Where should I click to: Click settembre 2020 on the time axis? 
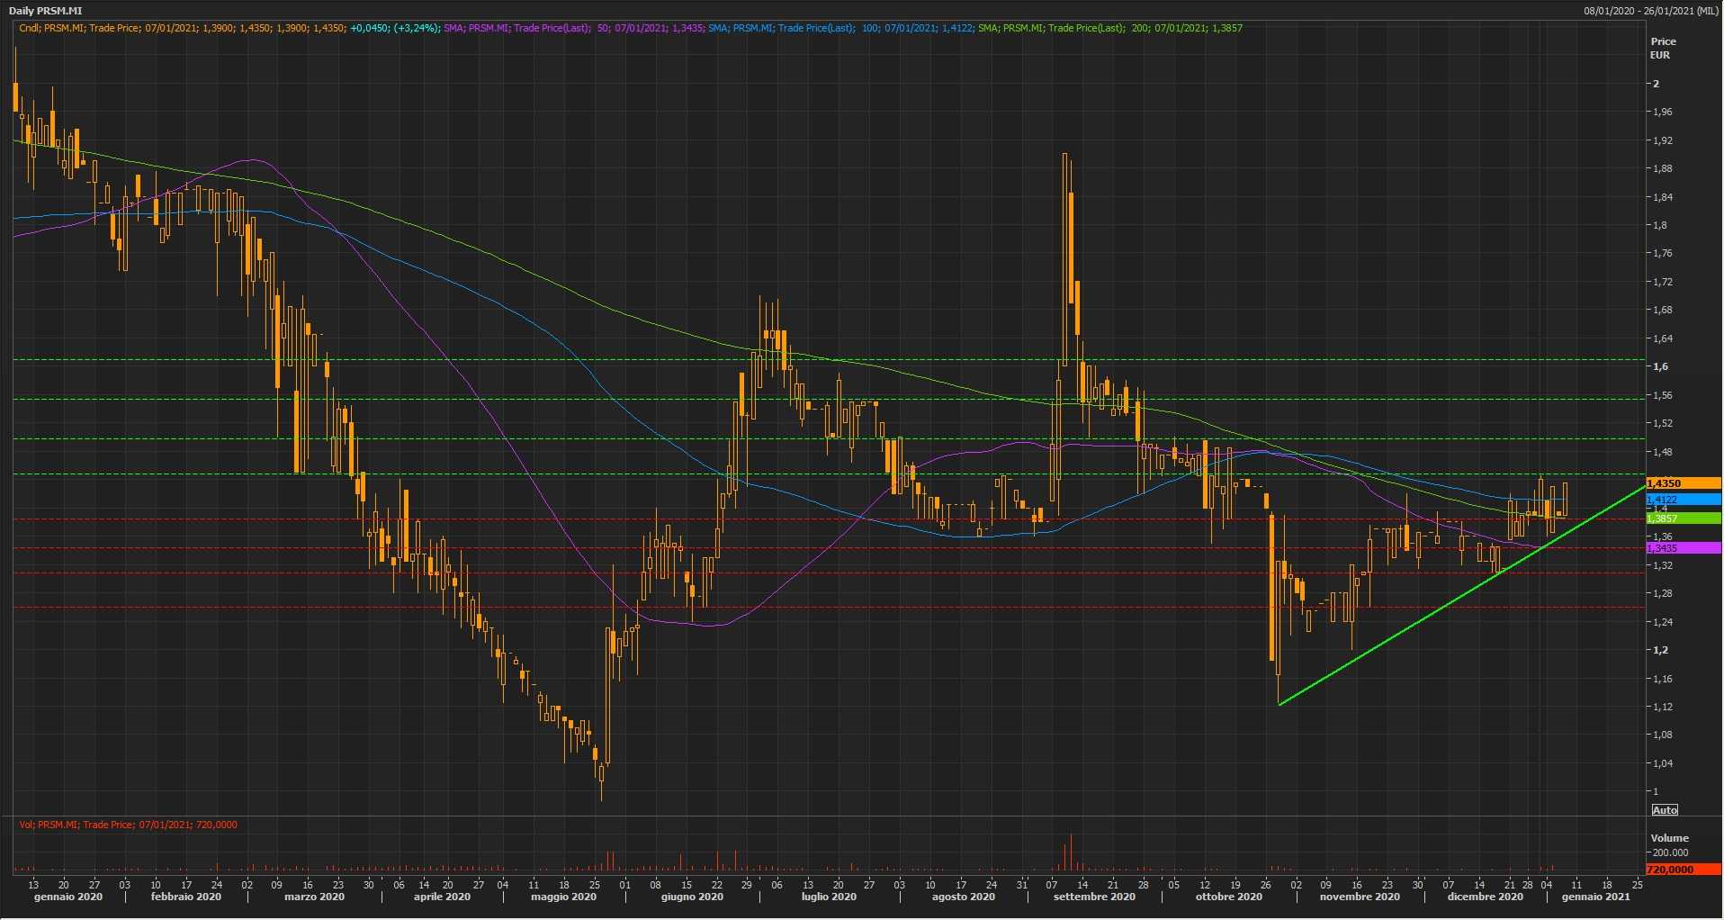point(1094,897)
